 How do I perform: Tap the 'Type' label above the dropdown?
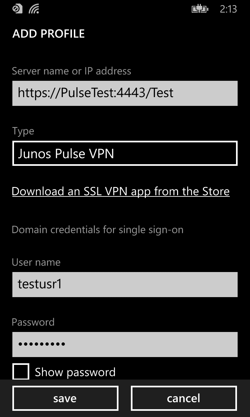(23, 131)
